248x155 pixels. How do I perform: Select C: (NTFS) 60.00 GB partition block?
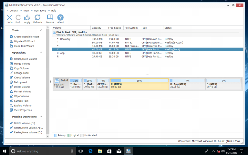coord(139,84)
